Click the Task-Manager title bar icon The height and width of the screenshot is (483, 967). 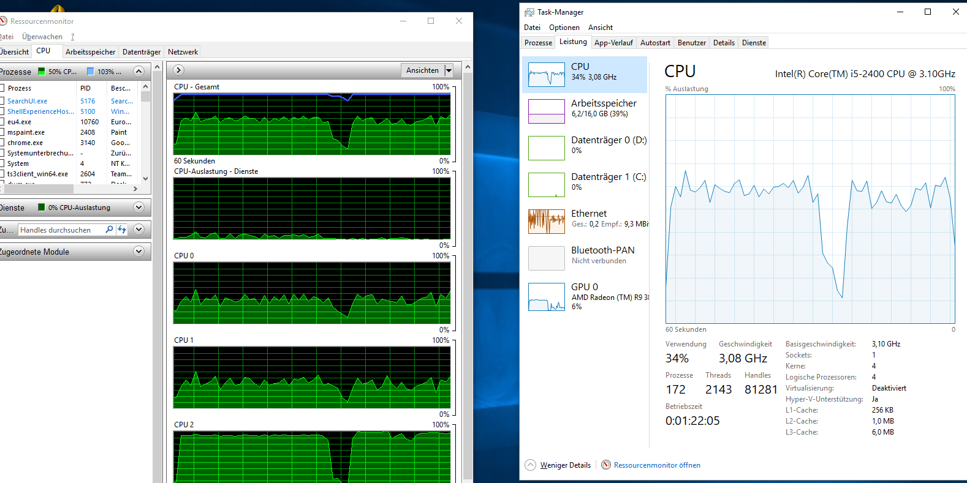[529, 12]
